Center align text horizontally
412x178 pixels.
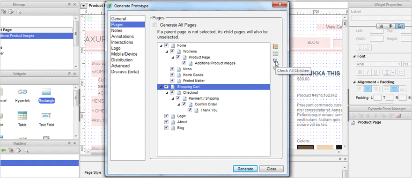click(368, 89)
